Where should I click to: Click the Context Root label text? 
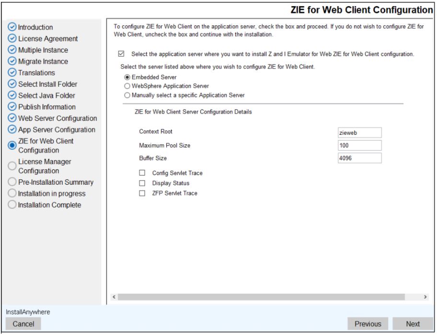156,131
